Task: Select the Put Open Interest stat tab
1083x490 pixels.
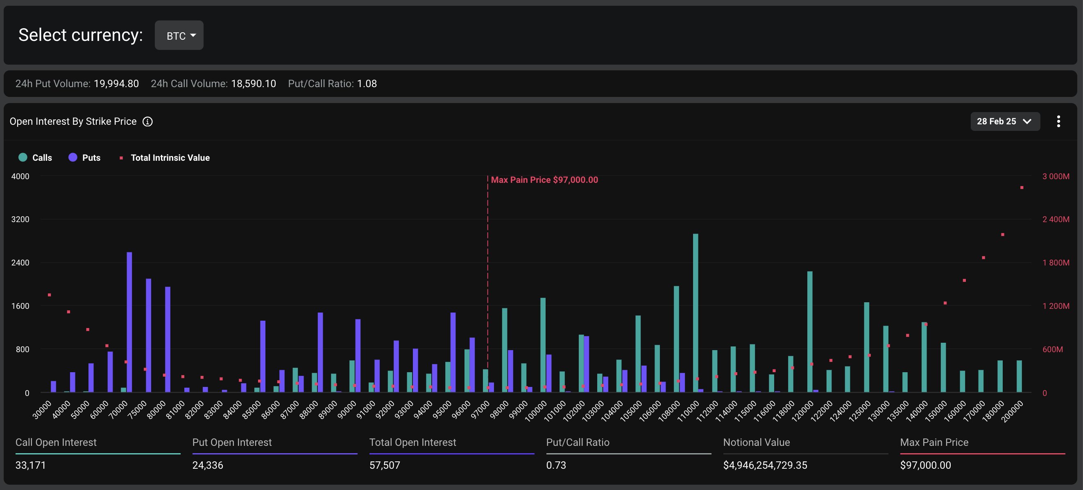Action: coord(232,443)
